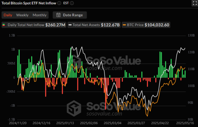Click orange BTC Price legend marker
This screenshot has width=198, height=127.
124,25
